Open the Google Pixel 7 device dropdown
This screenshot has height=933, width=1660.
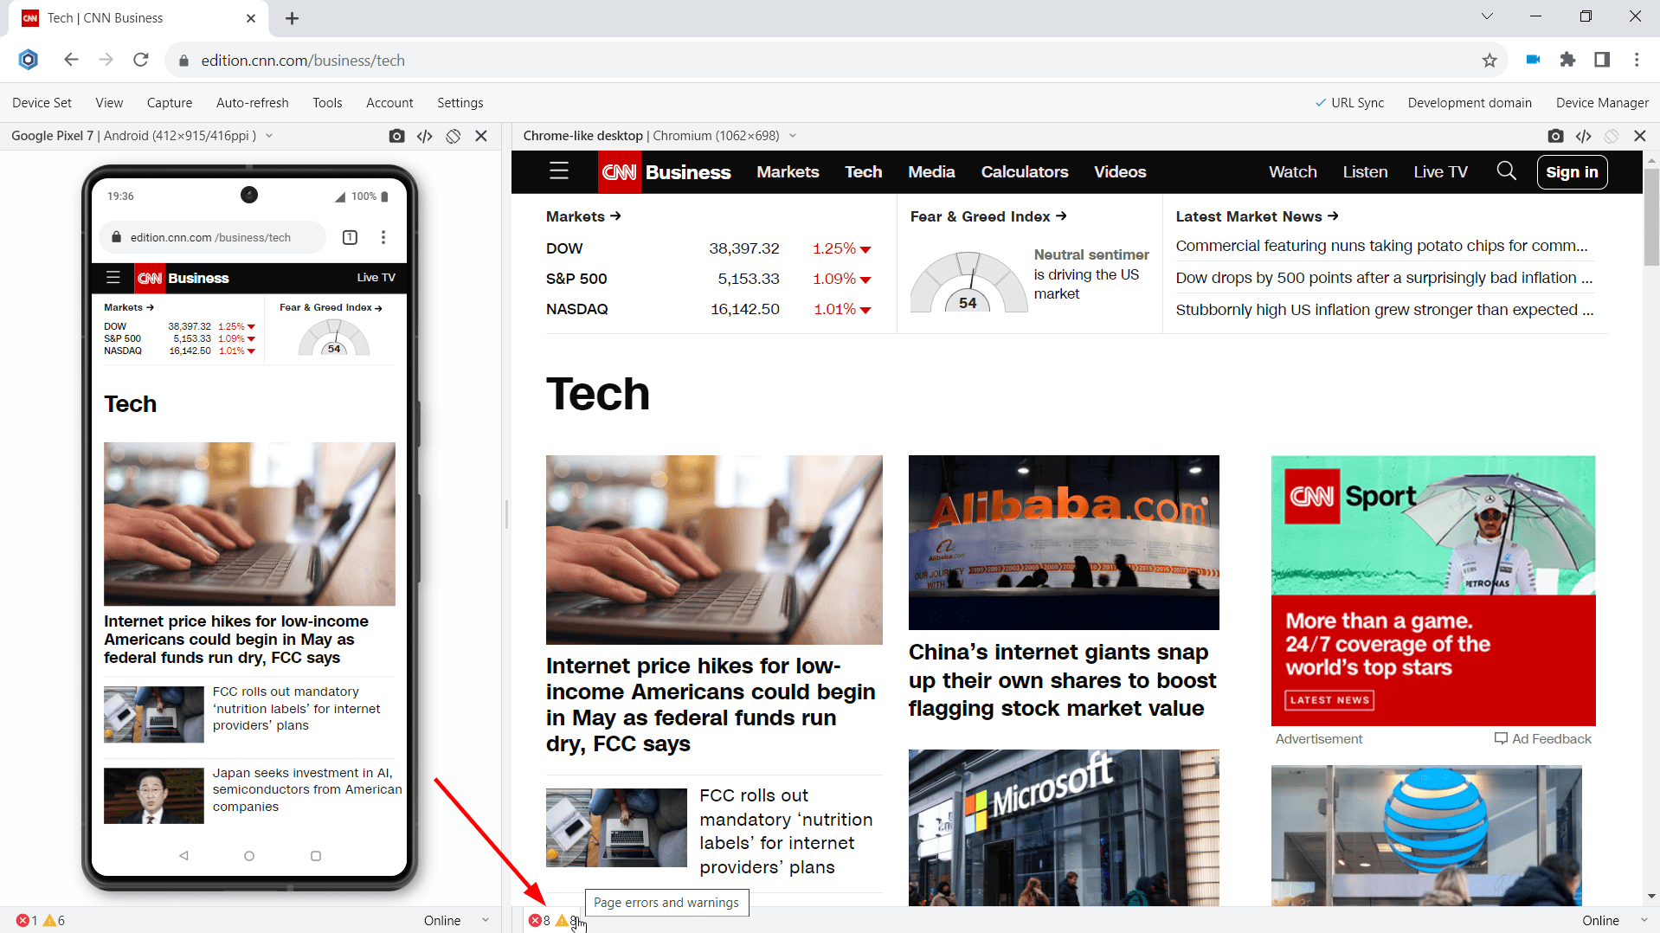click(269, 136)
